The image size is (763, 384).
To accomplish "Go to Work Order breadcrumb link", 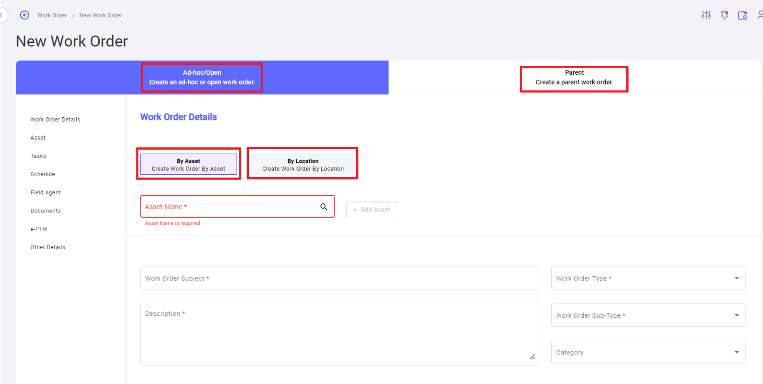I will coord(52,15).
